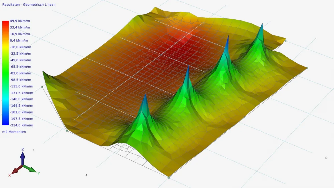The width and height of the screenshot is (334, 188).
Task: Select the -82,0 kNm/m legend value
Action: coord(20,73)
